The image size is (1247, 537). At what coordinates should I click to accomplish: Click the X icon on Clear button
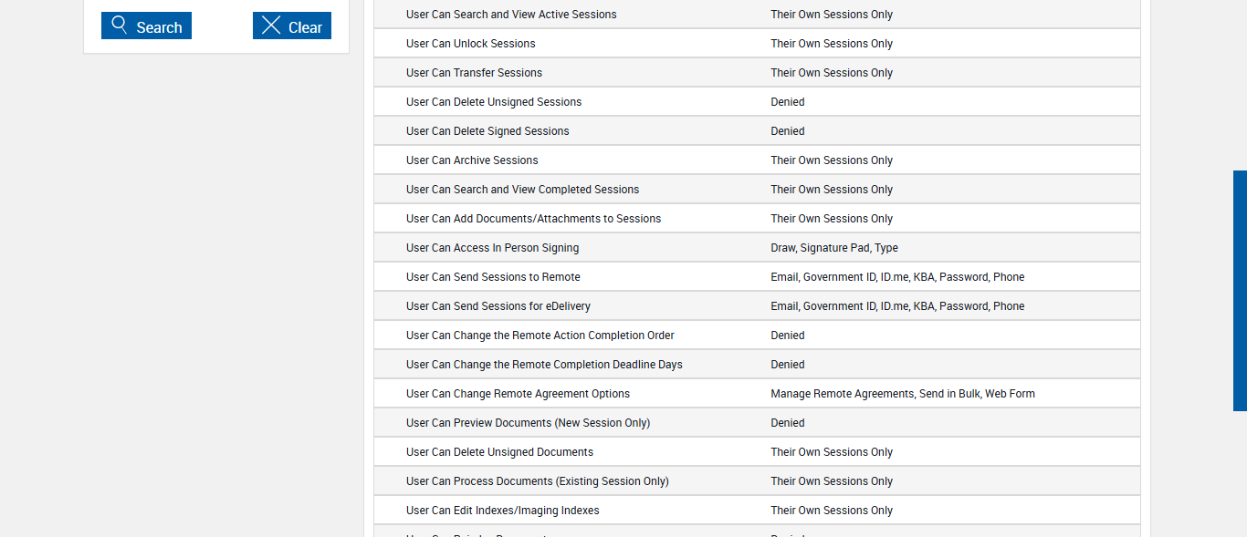(271, 26)
